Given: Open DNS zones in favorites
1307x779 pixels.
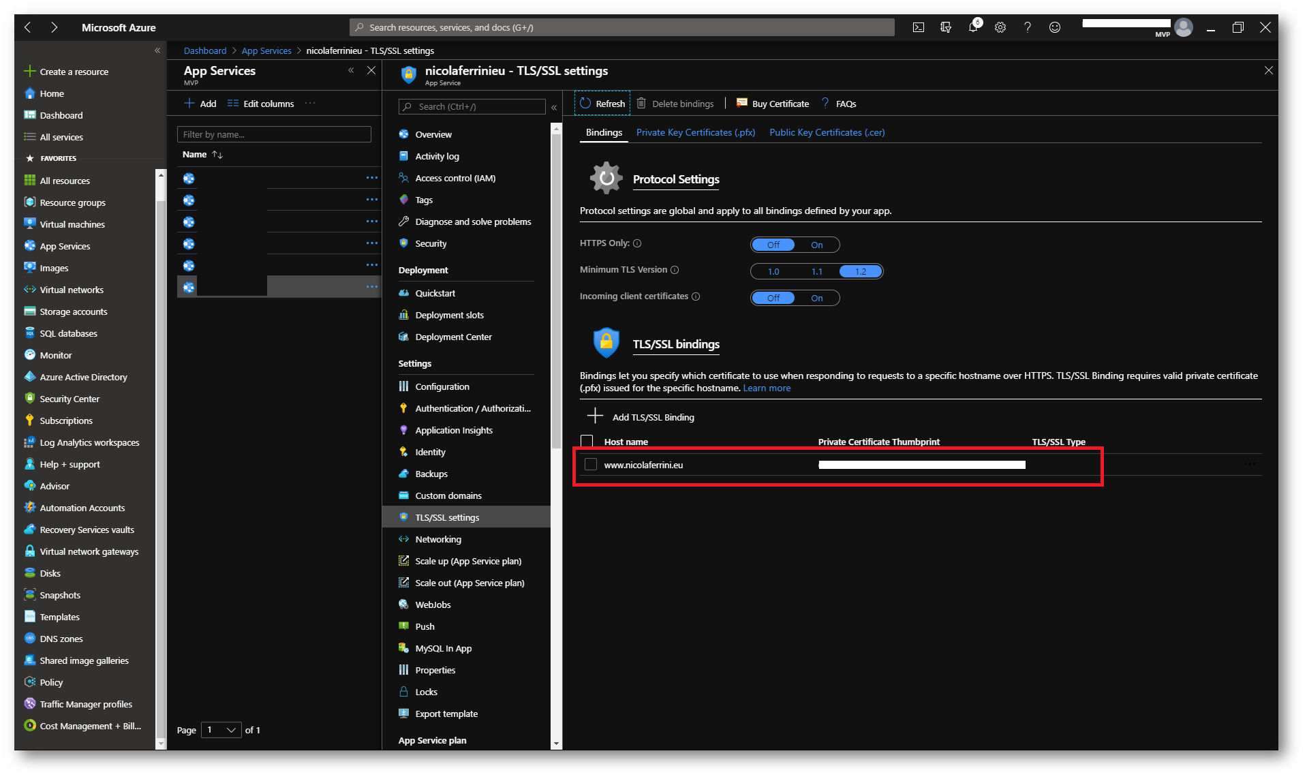Looking at the screenshot, I should coord(61,639).
